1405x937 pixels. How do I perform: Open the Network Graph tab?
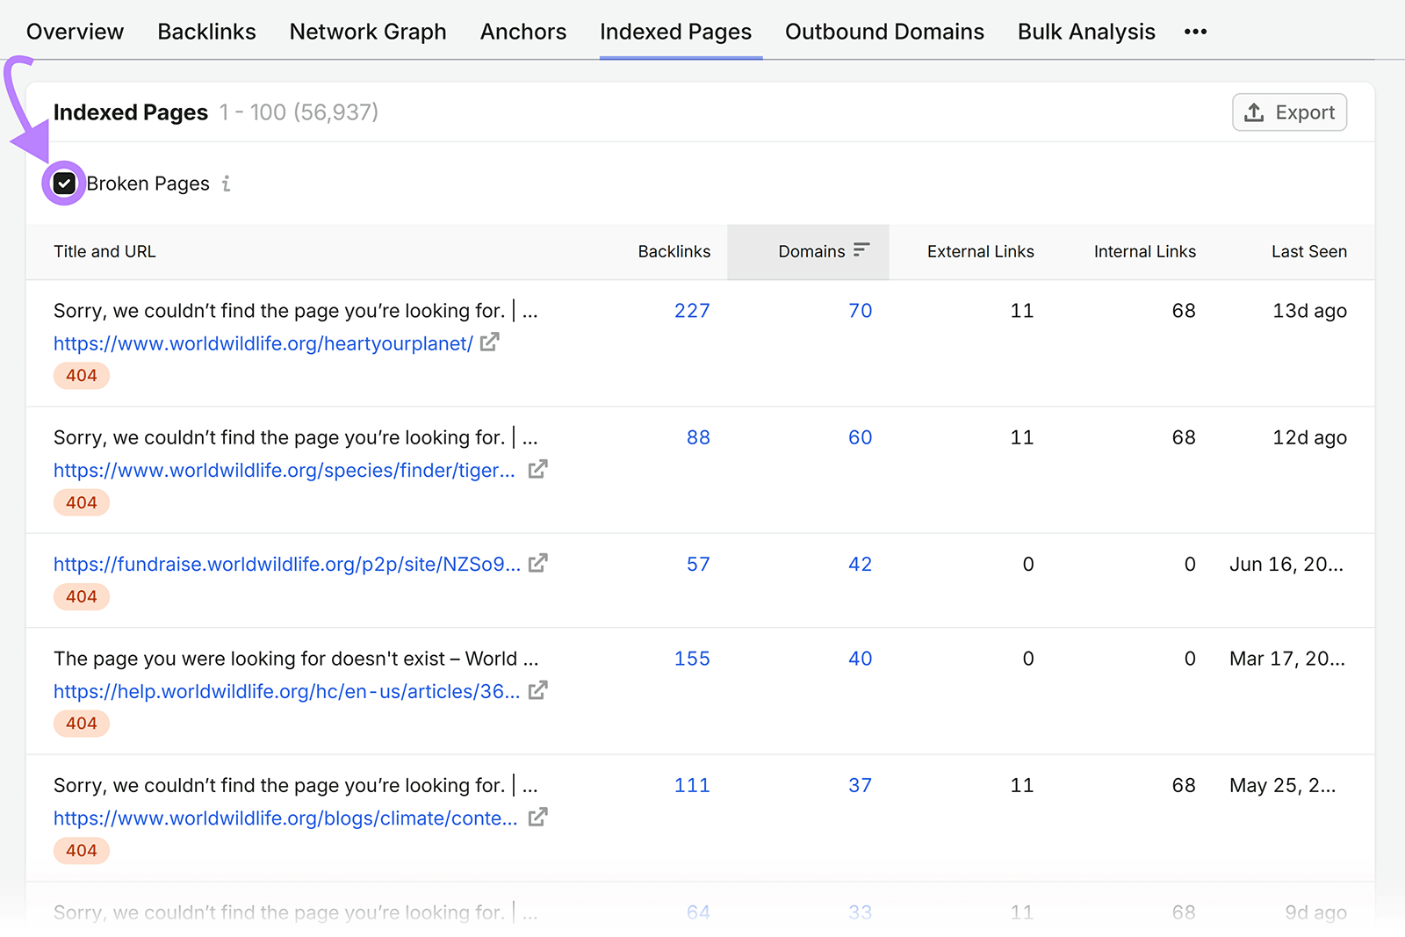coord(368,32)
